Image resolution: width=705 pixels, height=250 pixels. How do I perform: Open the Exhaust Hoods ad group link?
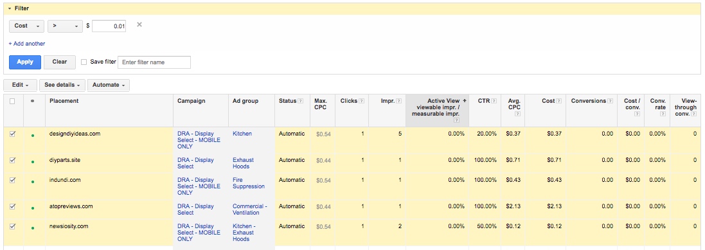[243, 163]
